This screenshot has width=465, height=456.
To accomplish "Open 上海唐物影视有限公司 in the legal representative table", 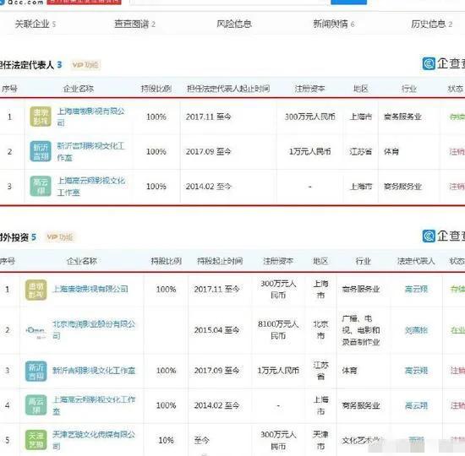I will coord(90,117).
